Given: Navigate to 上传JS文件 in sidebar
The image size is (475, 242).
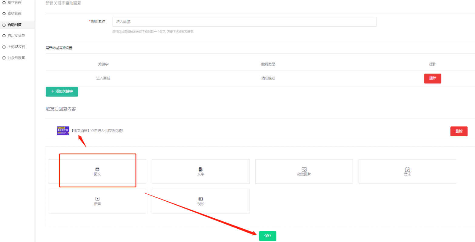Looking at the screenshot, I should [16, 47].
